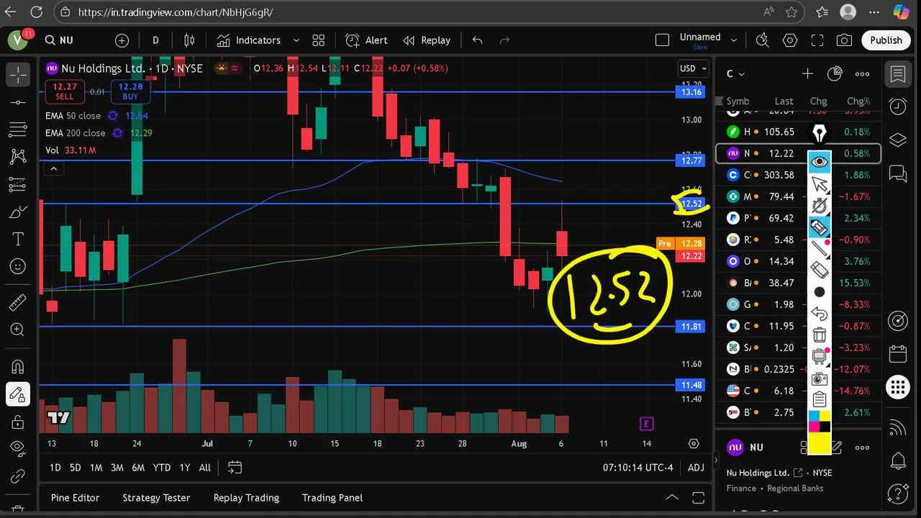Click the Alert button
Viewport: 921px width, 518px height.
[x=367, y=40]
